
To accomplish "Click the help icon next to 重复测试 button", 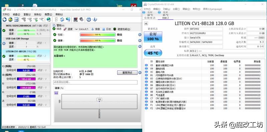I will (140, 72).
